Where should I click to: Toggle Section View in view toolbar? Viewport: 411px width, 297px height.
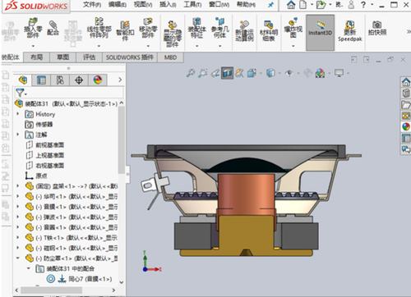tap(228, 73)
